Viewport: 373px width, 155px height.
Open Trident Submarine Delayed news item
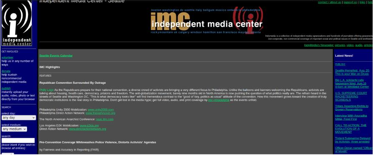click(x=353, y=140)
